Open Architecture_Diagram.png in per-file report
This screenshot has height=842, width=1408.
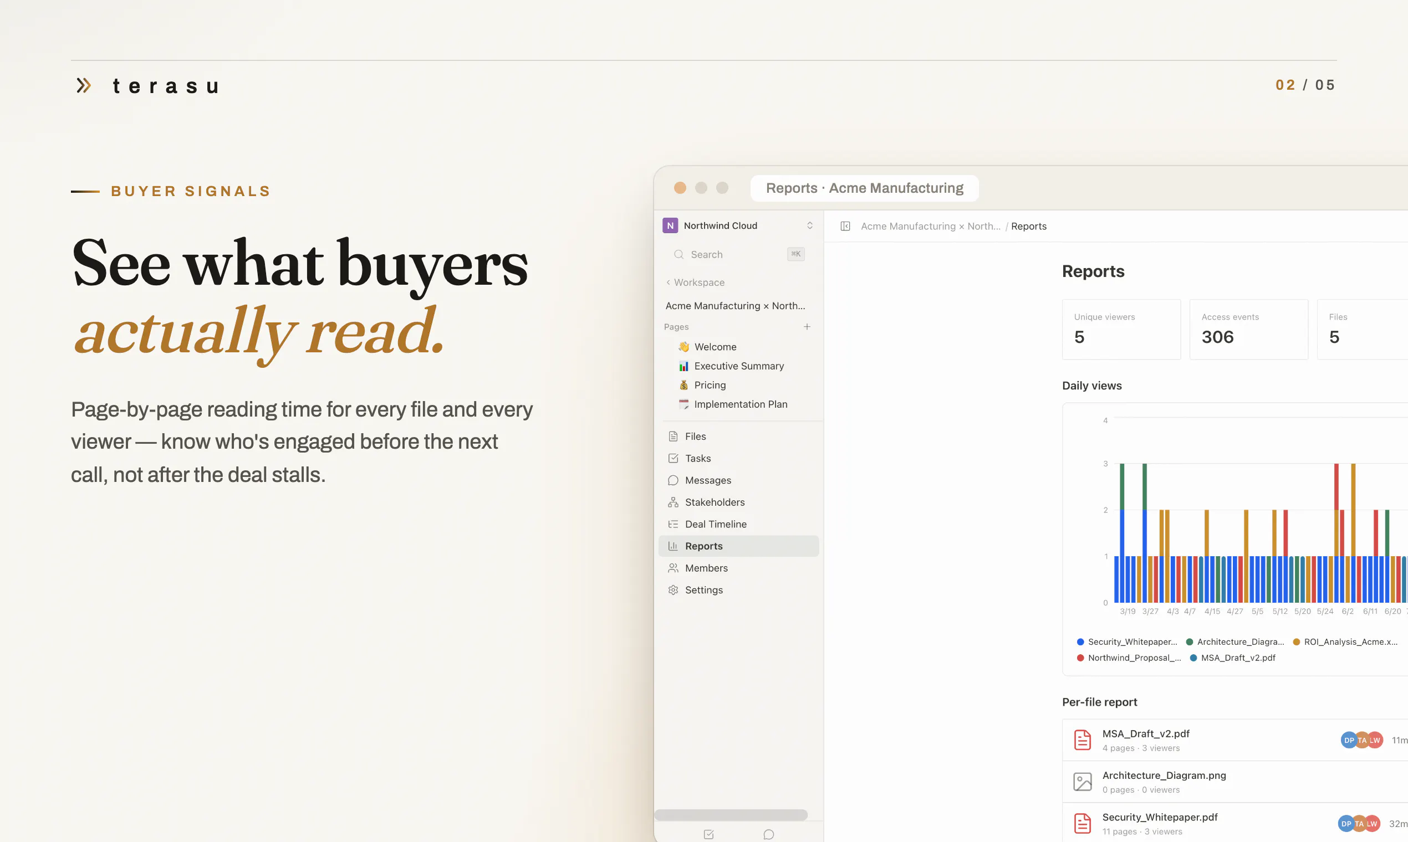coord(1164,775)
